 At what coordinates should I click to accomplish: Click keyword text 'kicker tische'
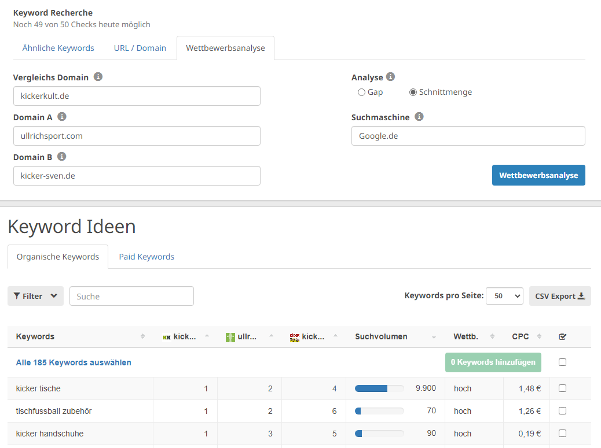point(38,388)
